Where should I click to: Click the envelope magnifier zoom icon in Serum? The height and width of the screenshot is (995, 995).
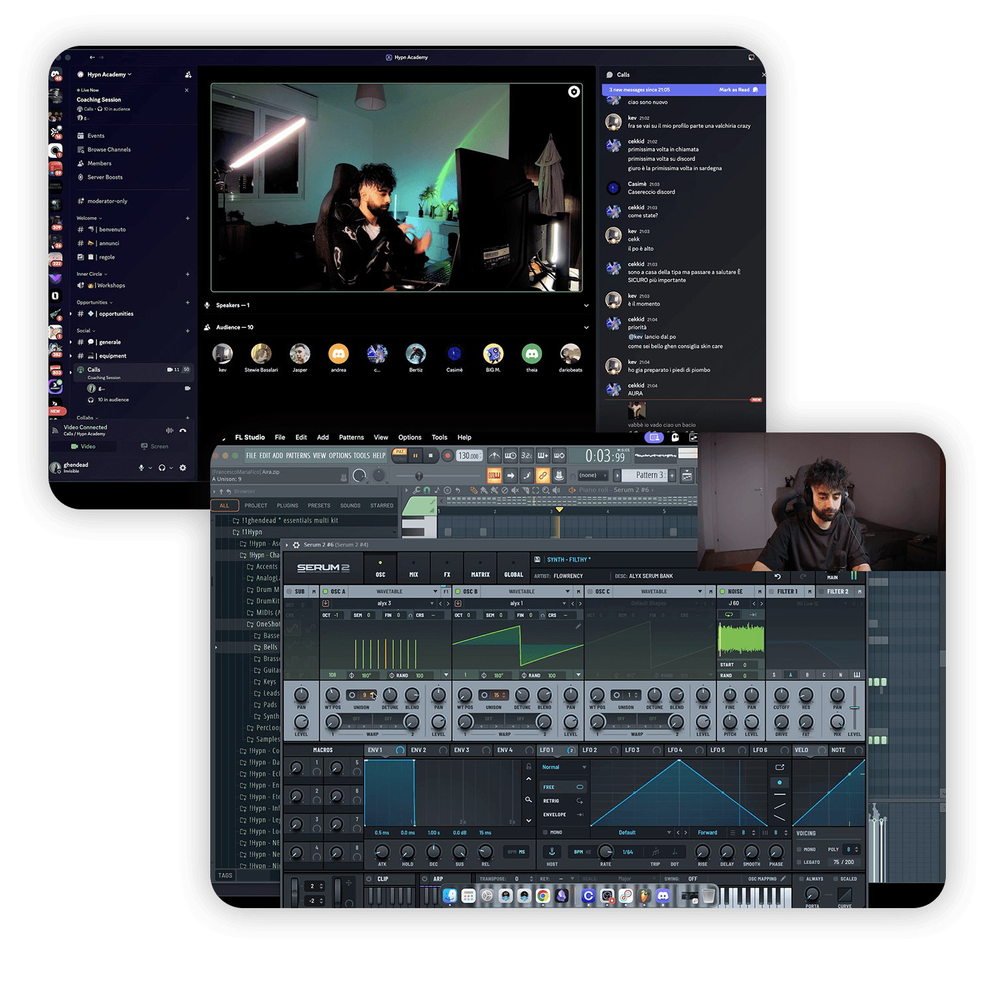[x=528, y=799]
